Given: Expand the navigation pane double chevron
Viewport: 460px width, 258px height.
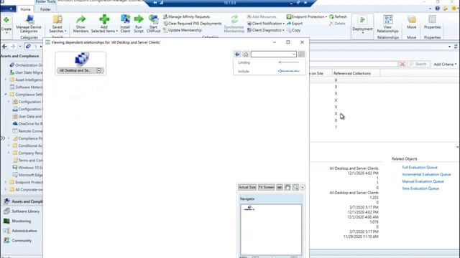Looking at the screenshot, I should (x=3, y=138).
